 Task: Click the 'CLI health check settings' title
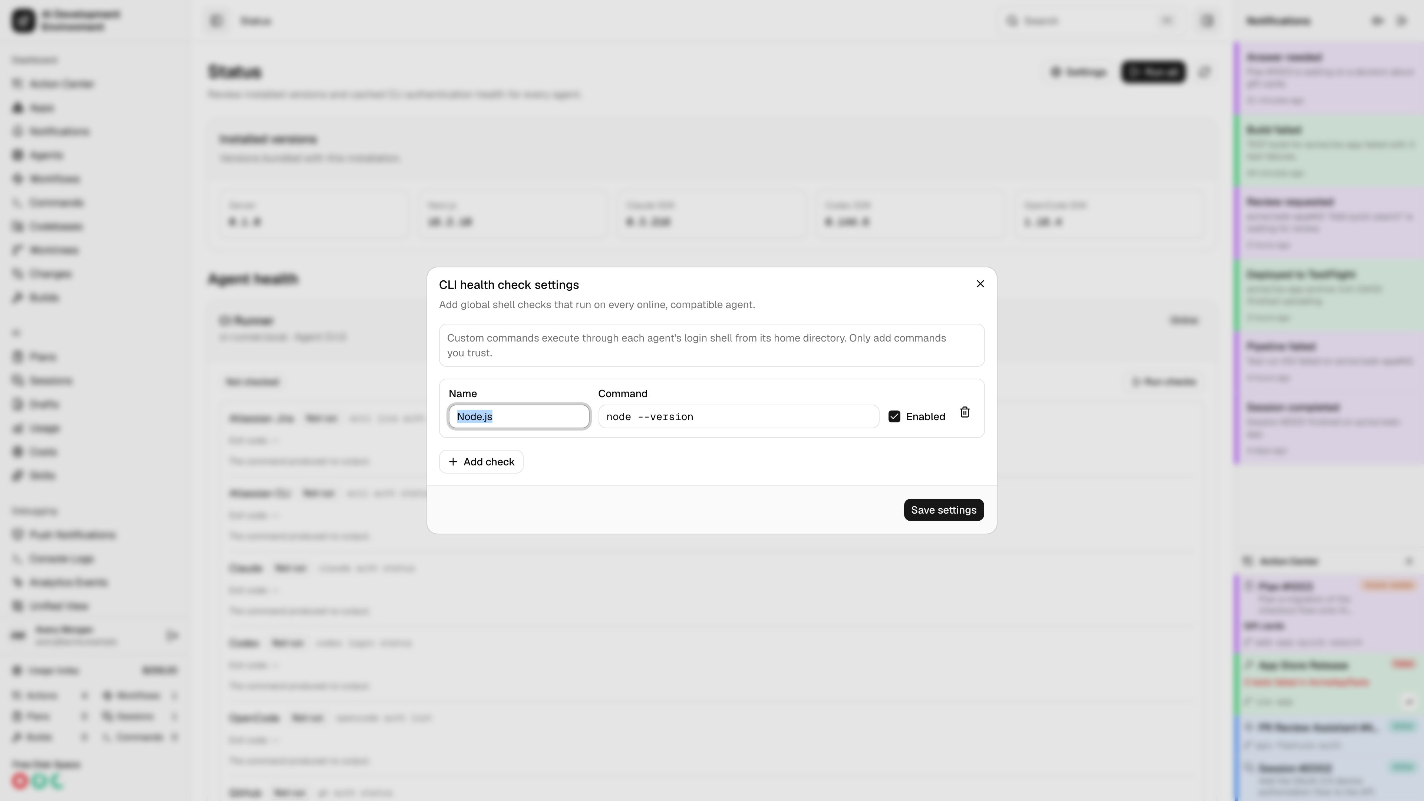tap(508, 285)
